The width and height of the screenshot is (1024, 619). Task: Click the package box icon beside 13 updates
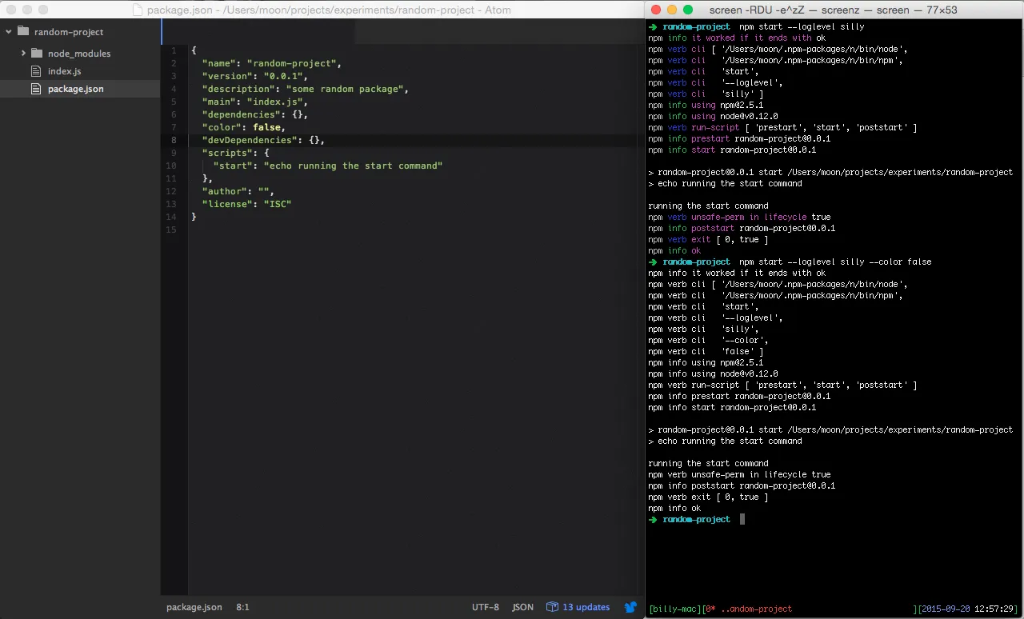pyautogui.click(x=552, y=607)
